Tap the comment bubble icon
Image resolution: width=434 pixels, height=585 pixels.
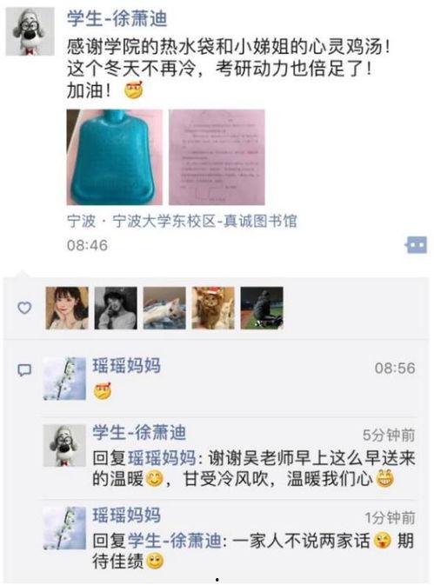pyautogui.click(x=24, y=370)
